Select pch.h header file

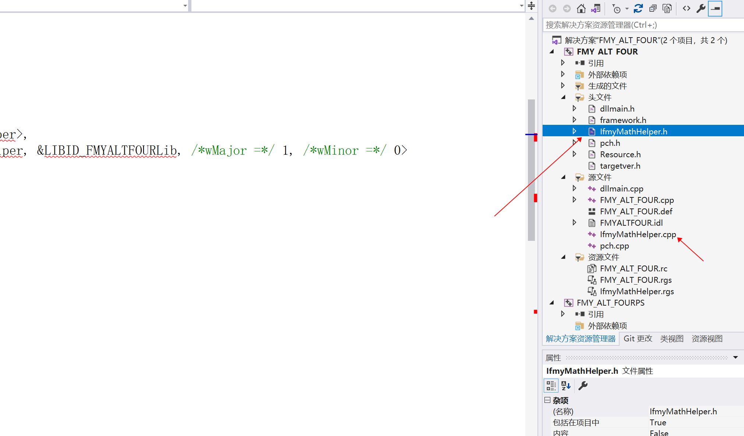coord(610,143)
